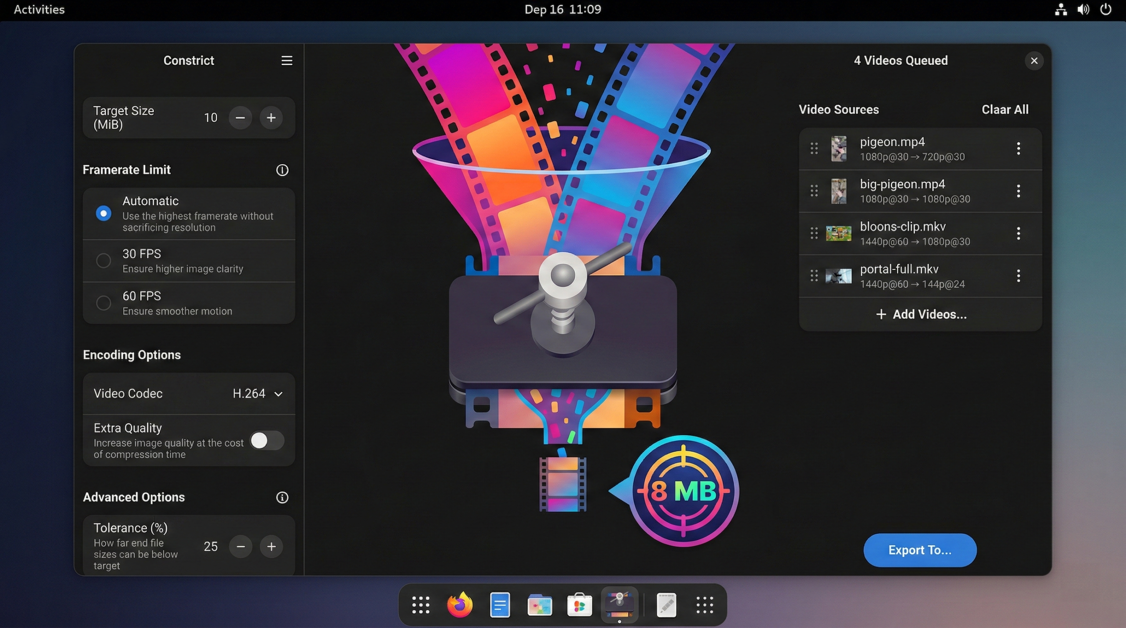Select the 30 FPS radio option
1126x628 pixels.
tap(103, 261)
